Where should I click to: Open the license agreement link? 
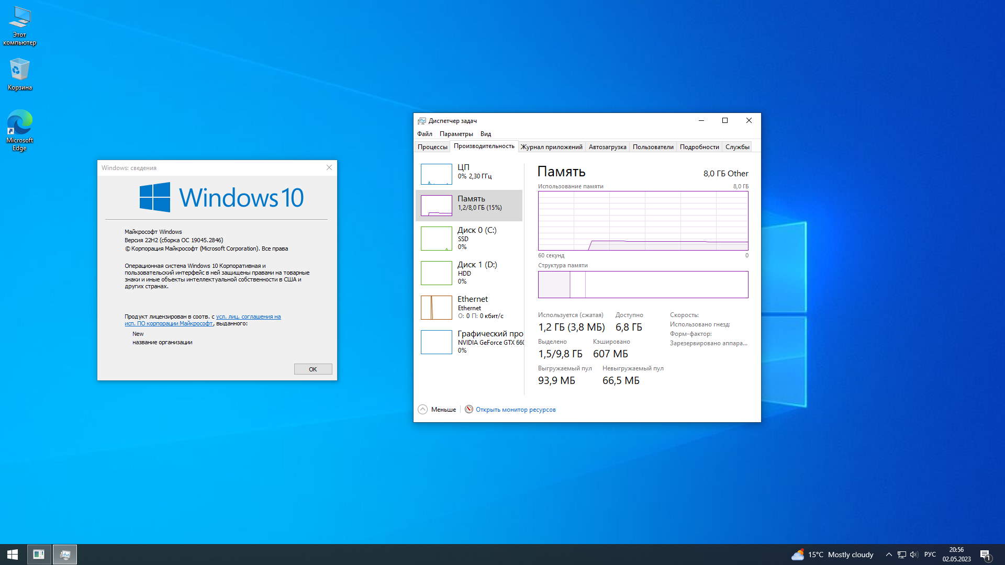[248, 317]
